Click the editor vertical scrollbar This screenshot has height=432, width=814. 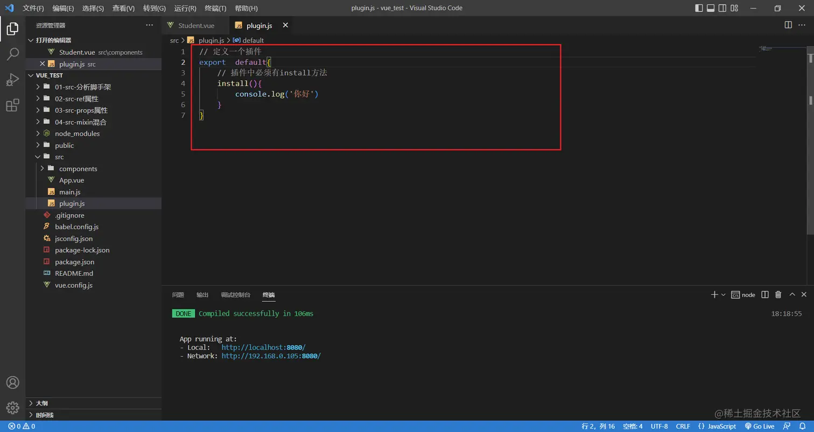pyautogui.click(x=810, y=140)
